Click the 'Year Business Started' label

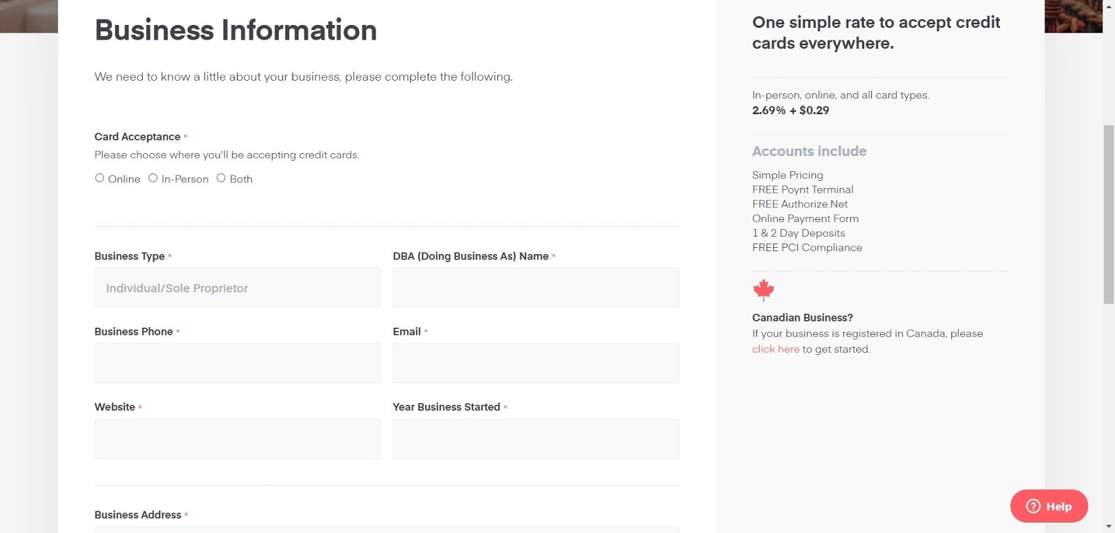(x=447, y=407)
